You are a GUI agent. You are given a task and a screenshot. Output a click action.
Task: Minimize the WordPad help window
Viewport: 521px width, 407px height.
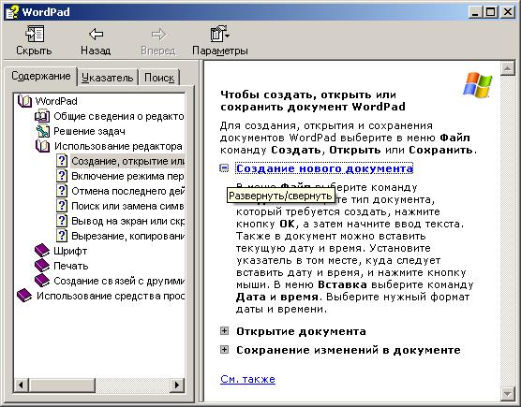(475, 12)
